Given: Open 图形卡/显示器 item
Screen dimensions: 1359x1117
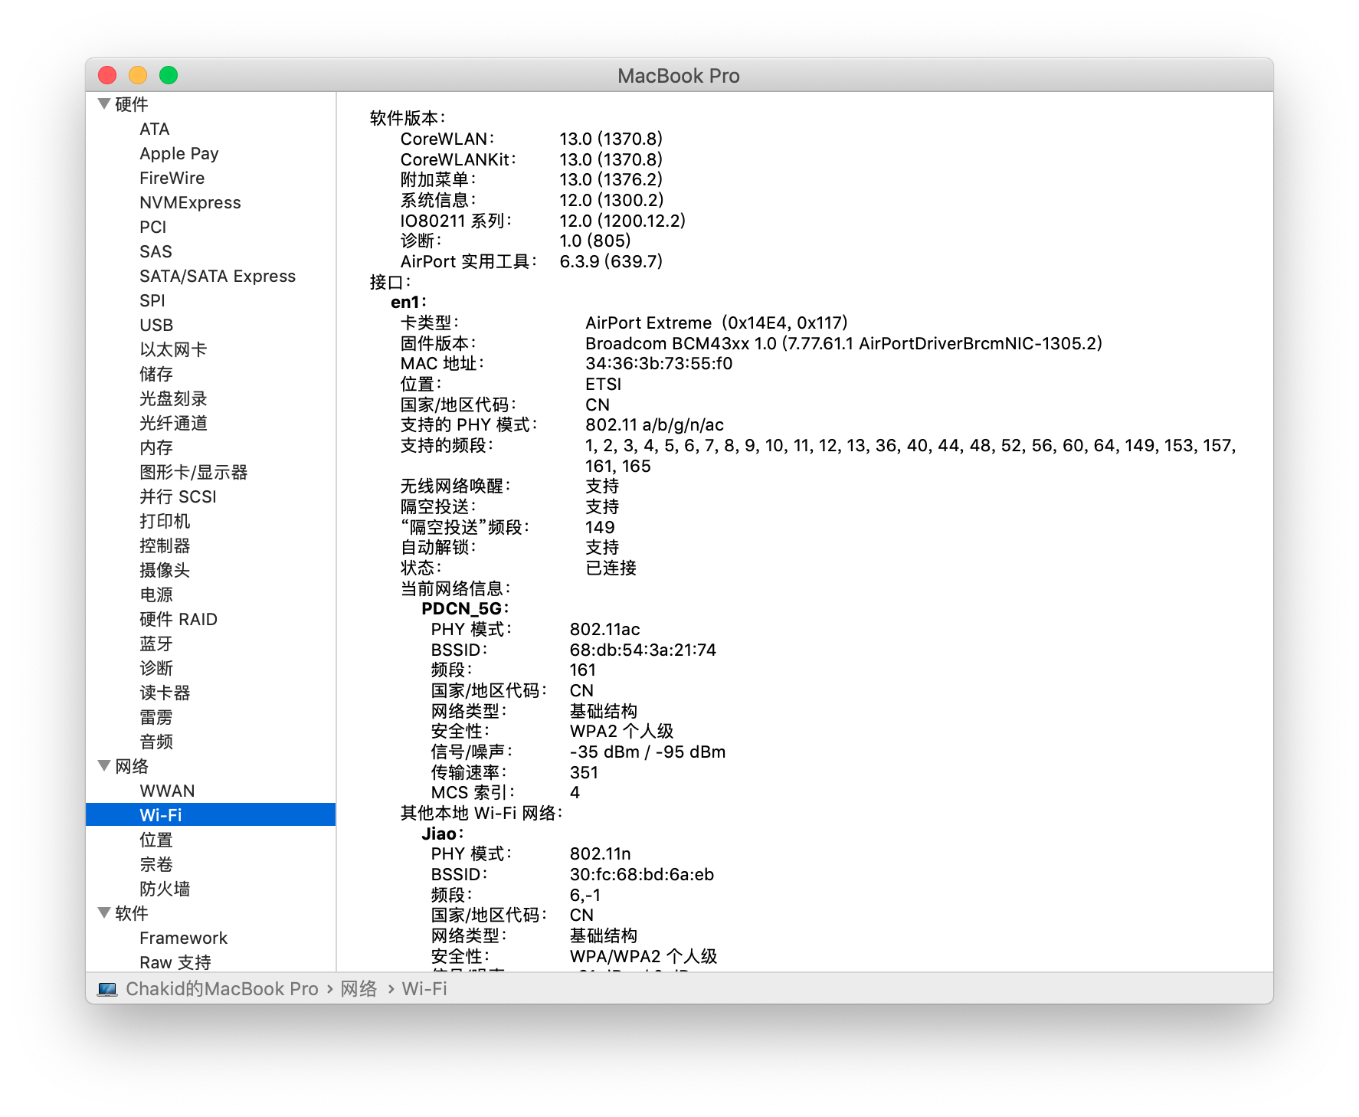Looking at the screenshot, I should coord(194,472).
